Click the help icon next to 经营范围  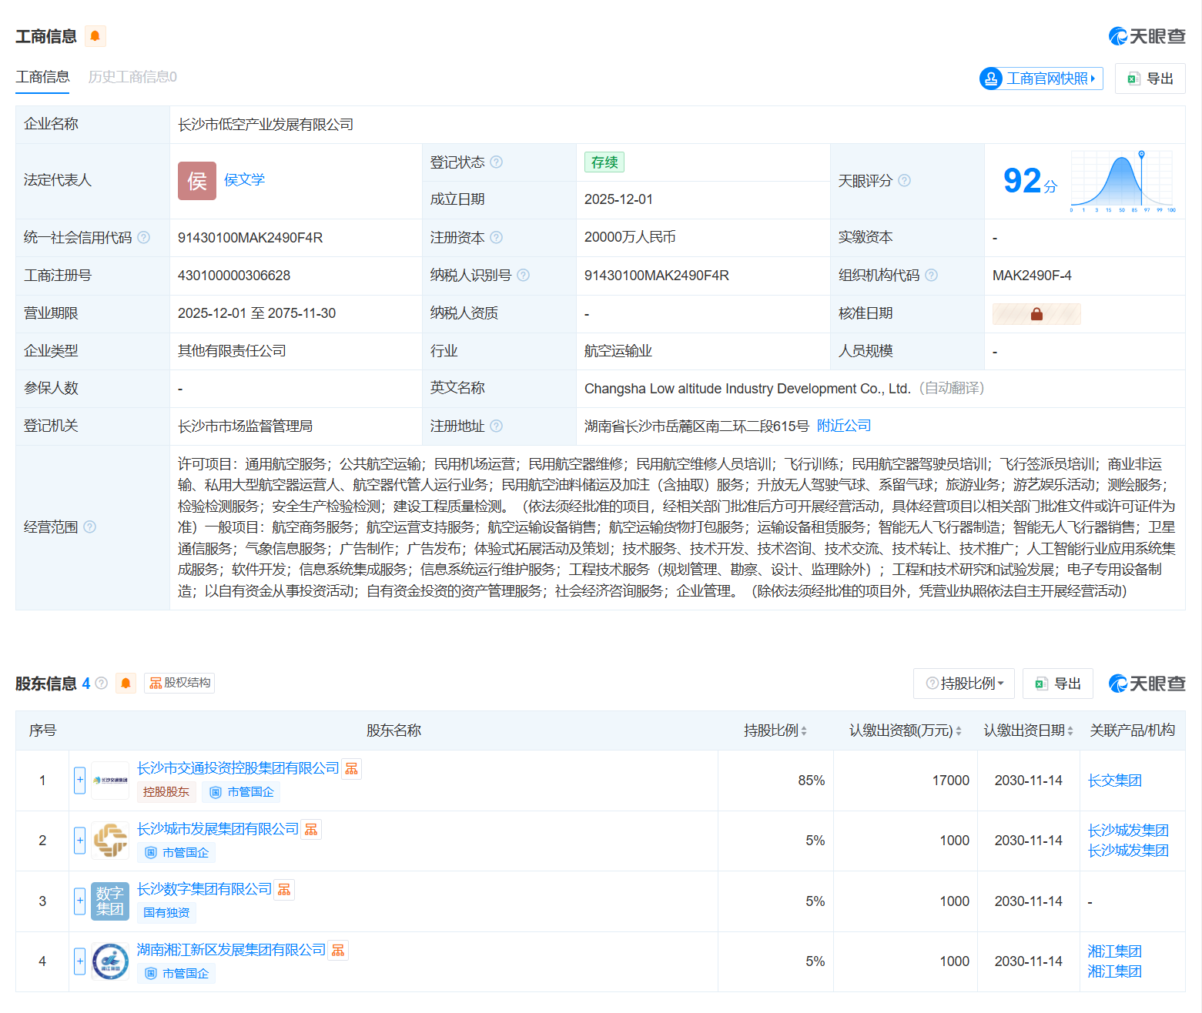click(89, 527)
